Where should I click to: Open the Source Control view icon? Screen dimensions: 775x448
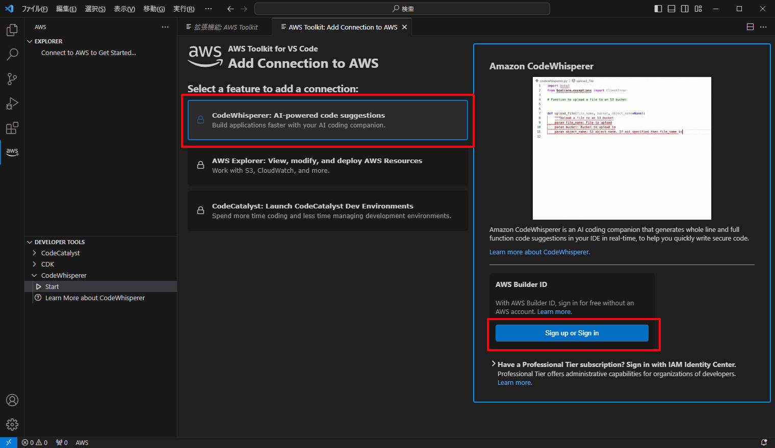(12, 79)
